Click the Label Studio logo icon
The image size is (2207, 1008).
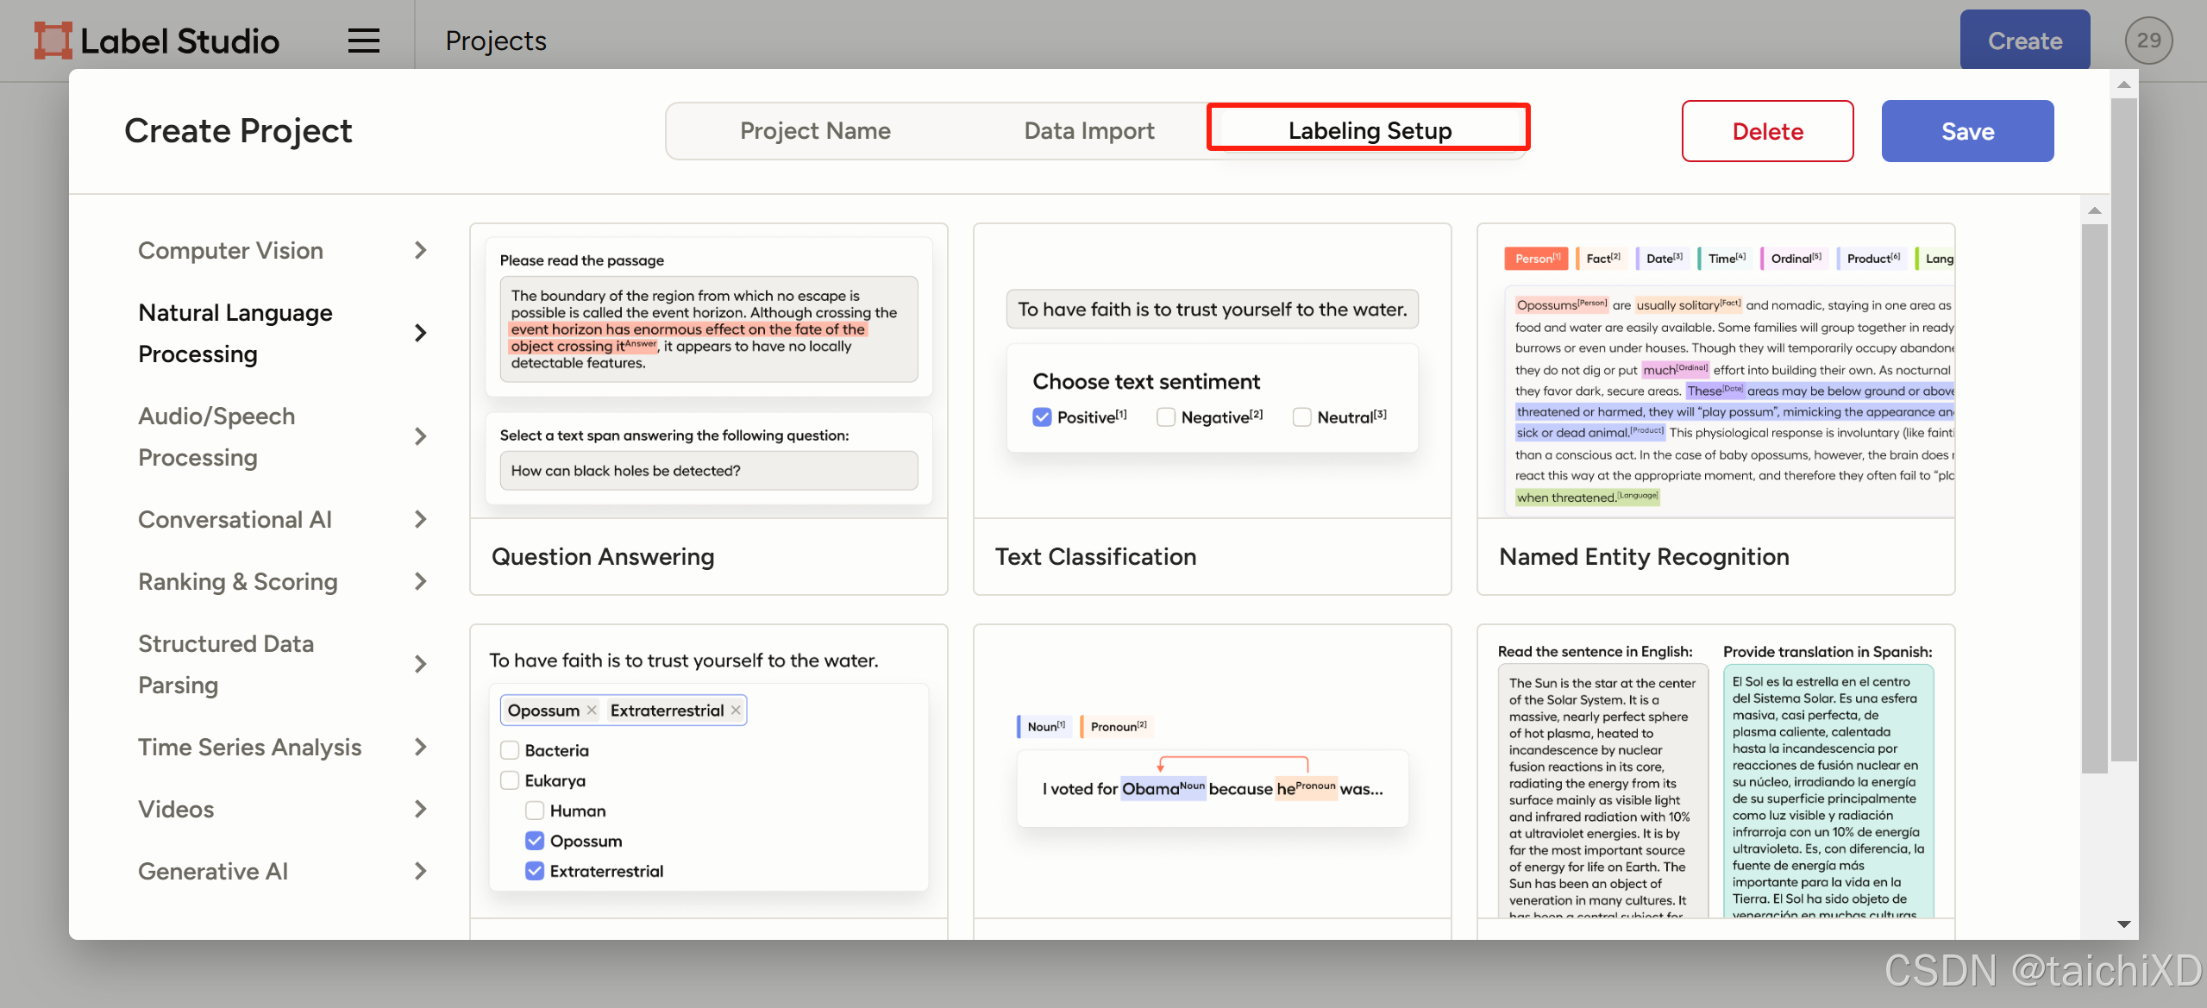(53, 41)
